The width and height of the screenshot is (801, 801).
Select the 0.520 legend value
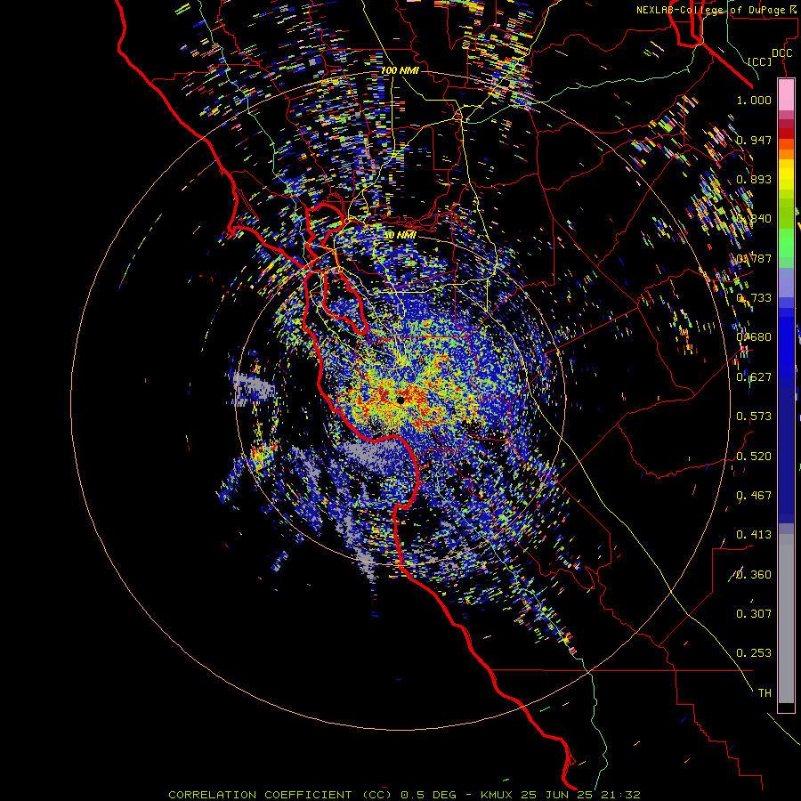[x=754, y=456]
